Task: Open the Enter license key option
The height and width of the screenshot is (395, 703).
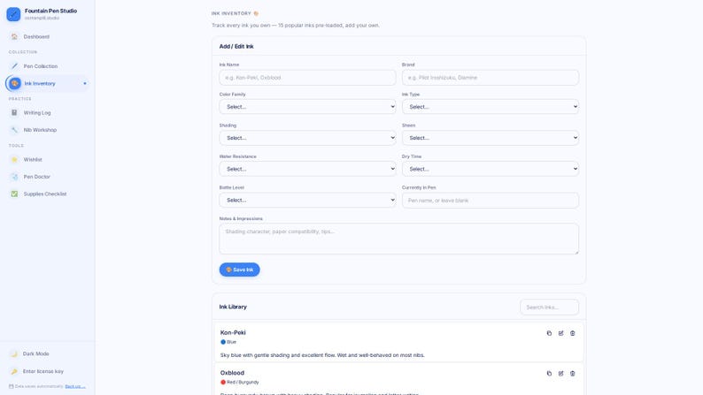Action: coord(47,371)
